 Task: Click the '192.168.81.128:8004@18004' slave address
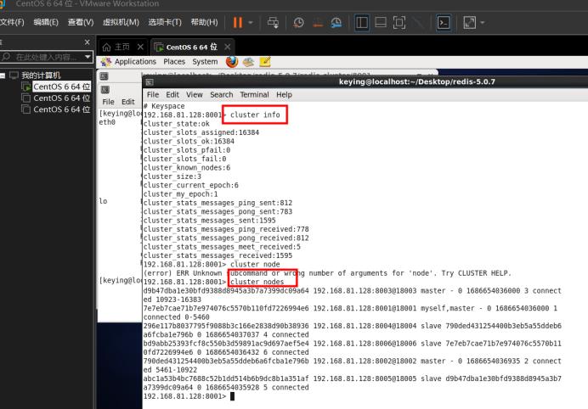click(x=365, y=326)
